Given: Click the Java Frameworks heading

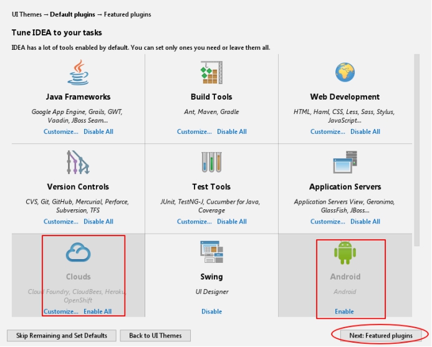Looking at the screenshot, I should click(x=79, y=97).
